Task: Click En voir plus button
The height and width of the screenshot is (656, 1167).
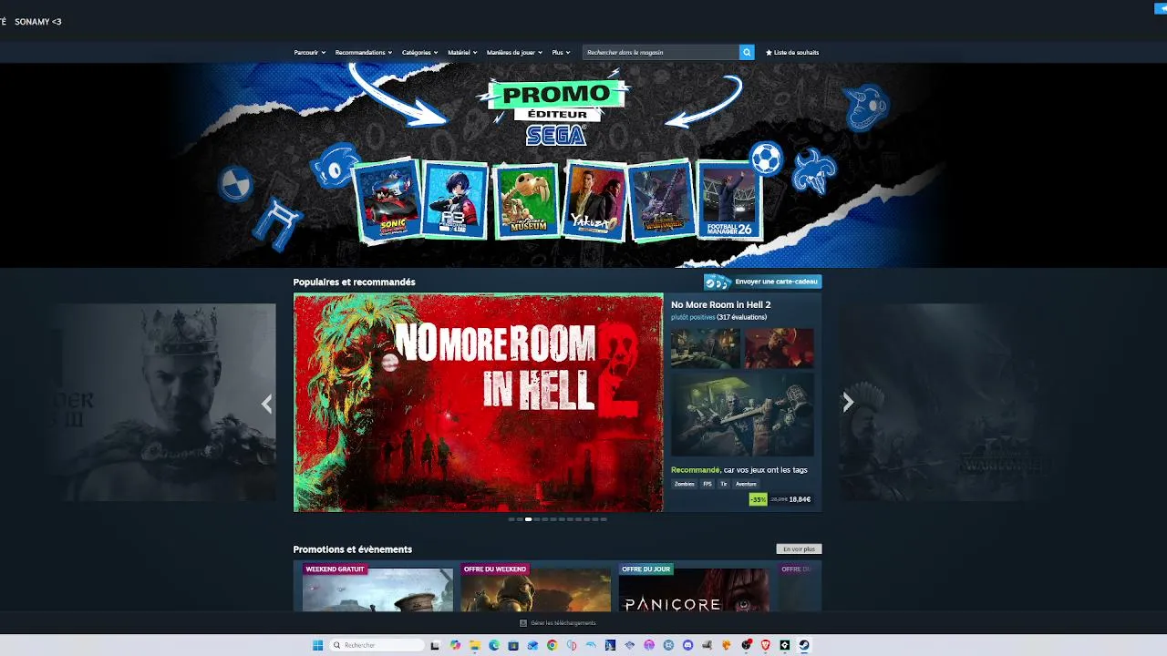Action: click(799, 548)
